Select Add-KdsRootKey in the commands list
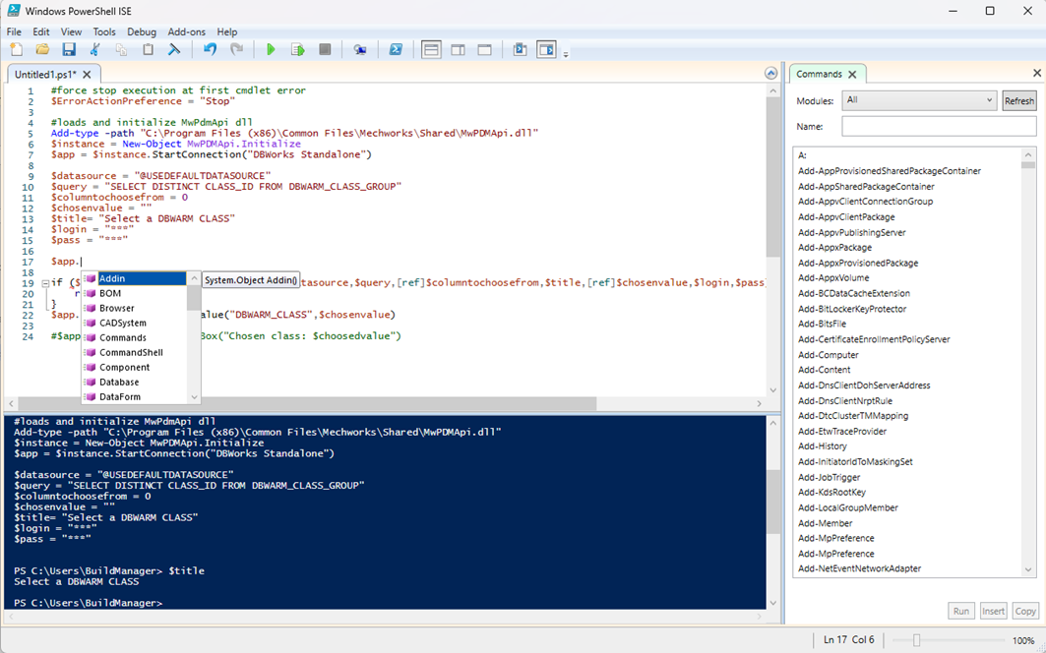The height and width of the screenshot is (653, 1046). pos(831,493)
